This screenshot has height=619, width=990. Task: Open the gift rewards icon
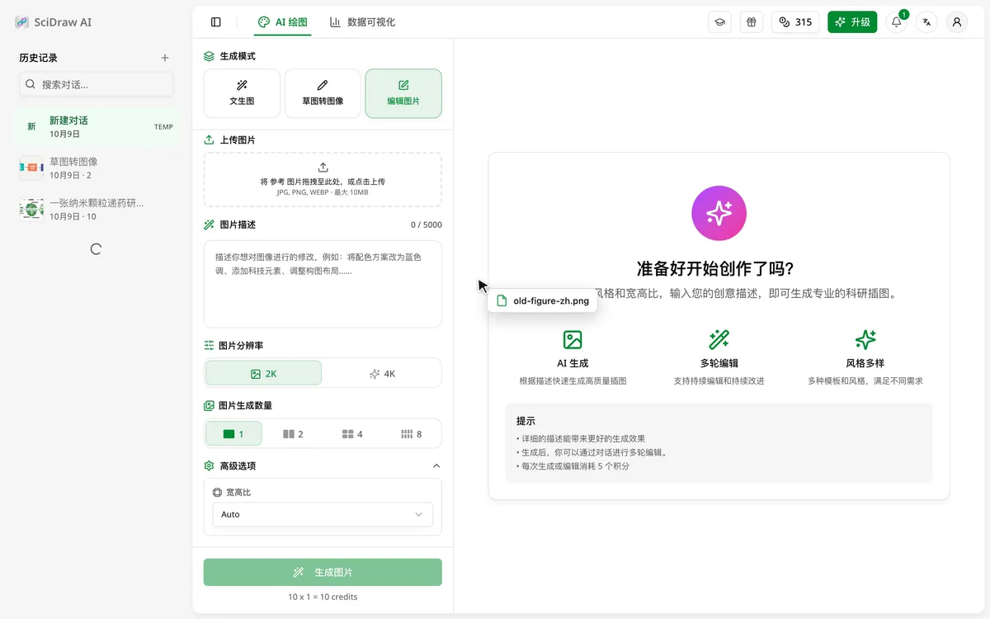pos(751,22)
